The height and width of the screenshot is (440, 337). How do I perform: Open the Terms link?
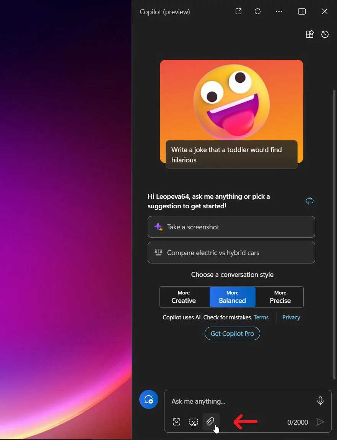pyautogui.click(x=261, y=317)
